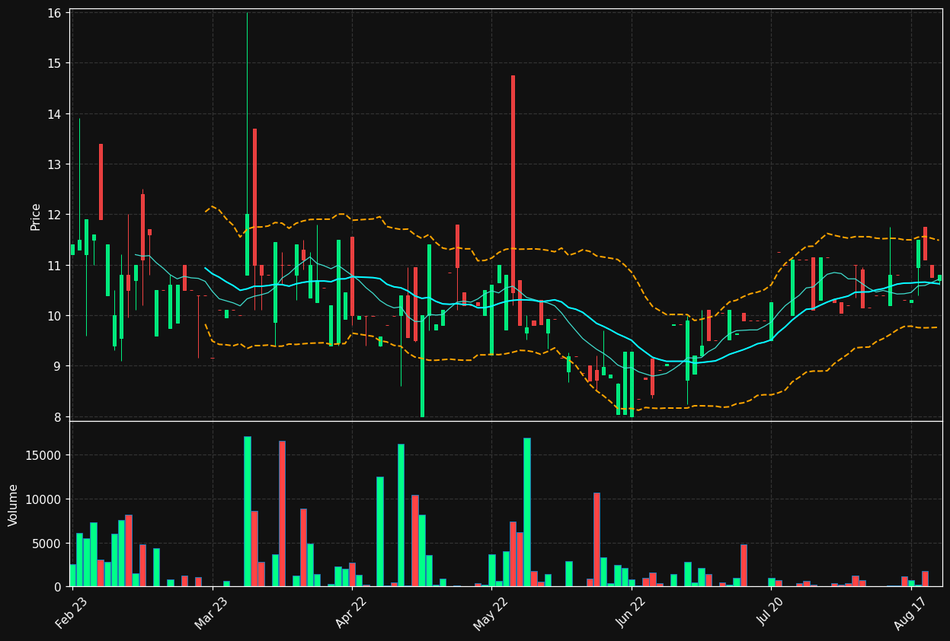Viewport: 950px width, 641px height.
Task: Click the volume axis tick "5000"
Action: click(48, 544)
